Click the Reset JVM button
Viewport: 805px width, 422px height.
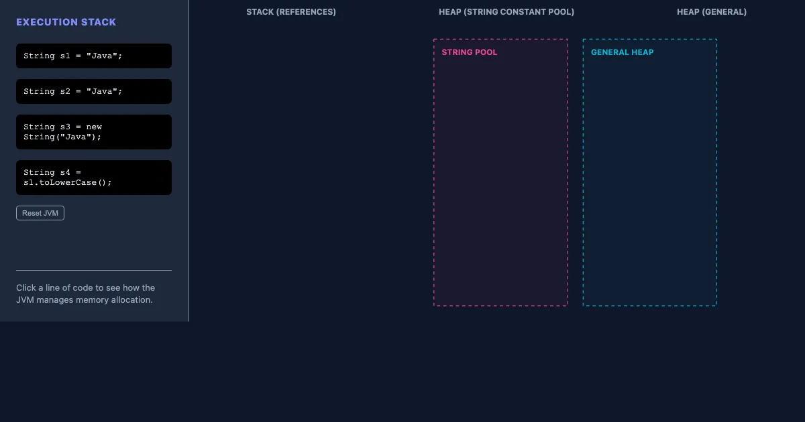(x=40, y=213)
